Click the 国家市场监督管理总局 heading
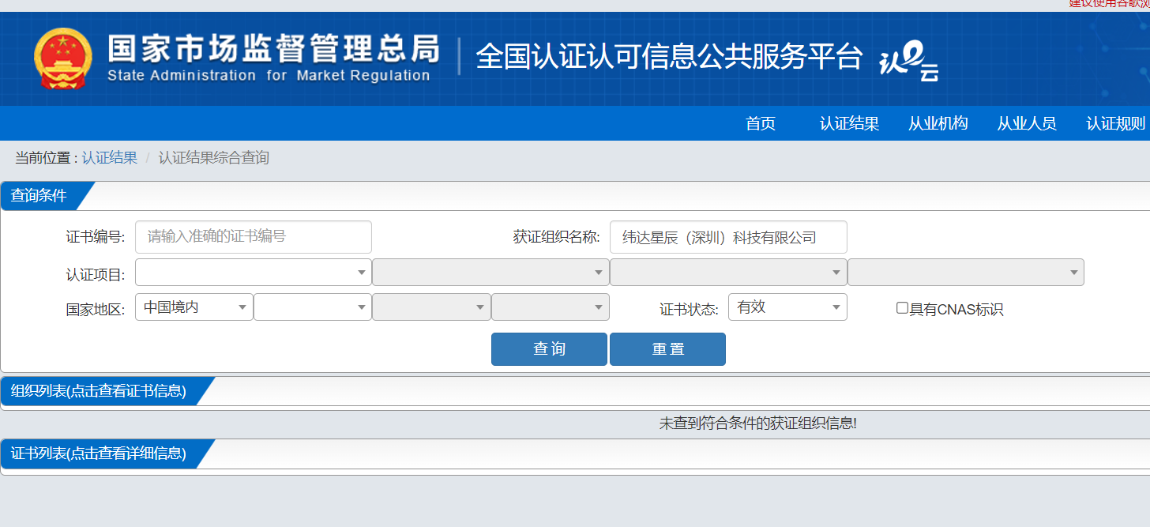 click(x=273, y=49)
